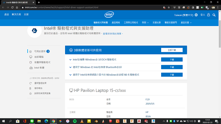
Task: Click 說明和常見問答集 in the sidebar
Action: 42,93
